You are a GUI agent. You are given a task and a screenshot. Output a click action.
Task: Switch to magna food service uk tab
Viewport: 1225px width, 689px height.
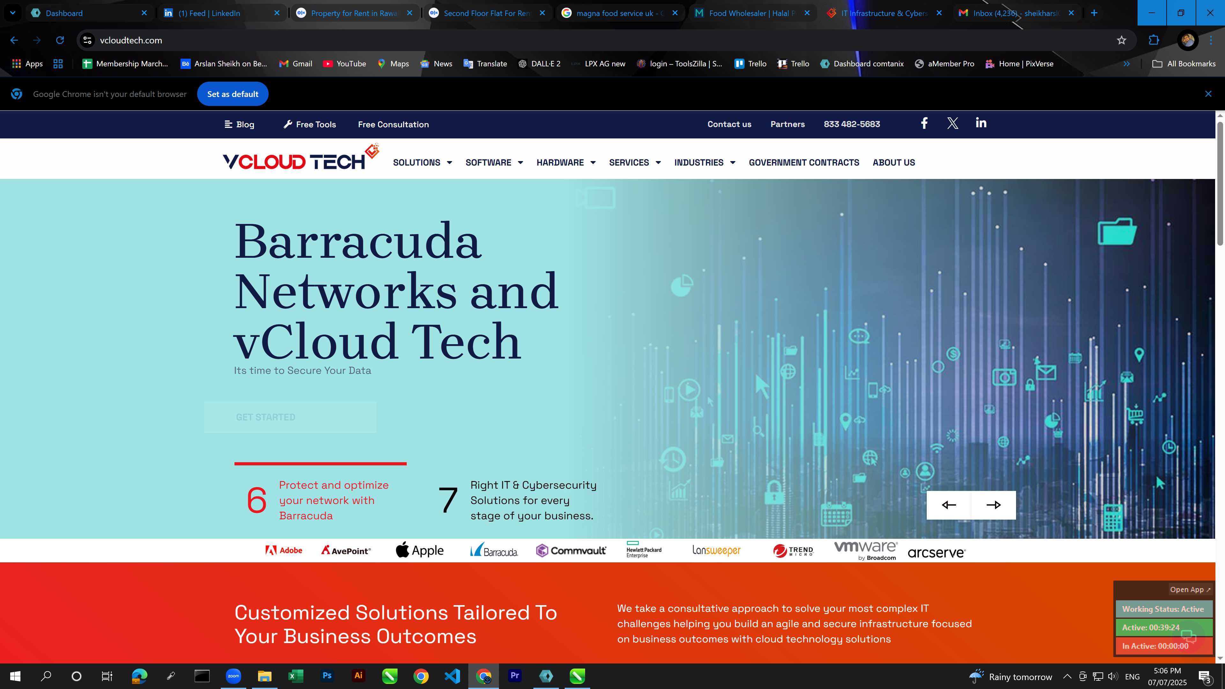[x=620, y=13]
